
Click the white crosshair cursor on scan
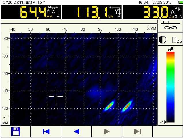(56, 97)
